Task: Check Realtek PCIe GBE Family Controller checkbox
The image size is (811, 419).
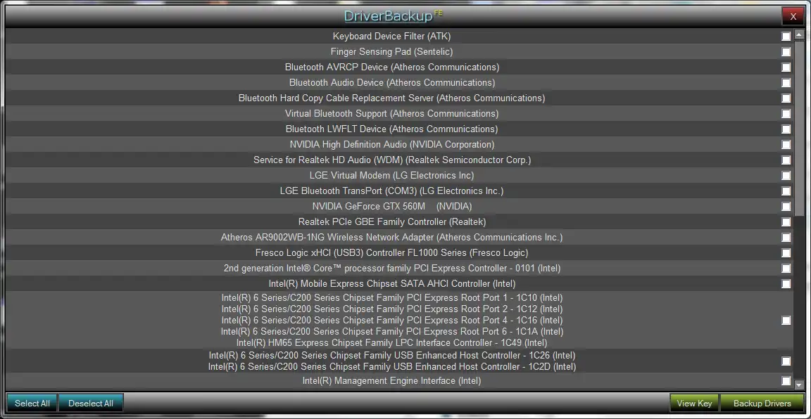Action: (x=786, y=222)
